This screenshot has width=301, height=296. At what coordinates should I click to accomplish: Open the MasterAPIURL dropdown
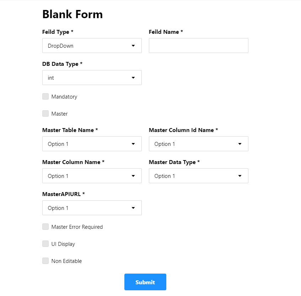coord(92,208)
